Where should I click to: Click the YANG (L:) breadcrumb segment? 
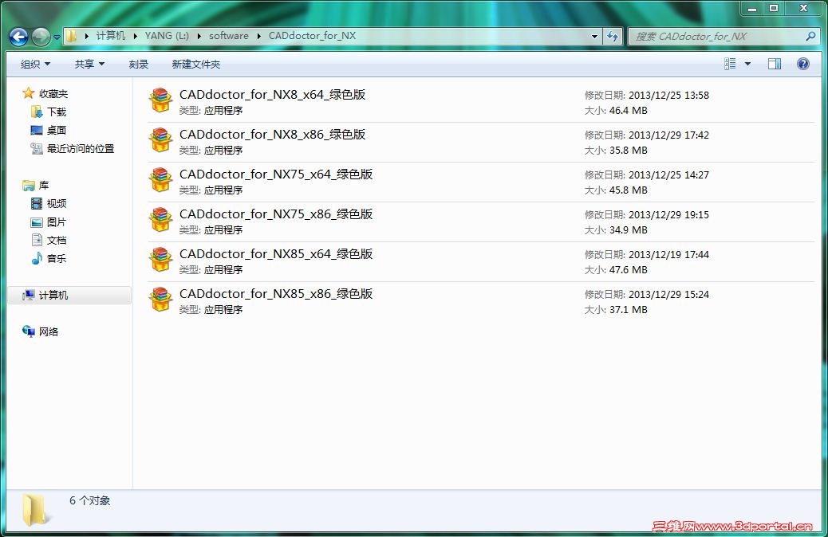pyautogui.click(x=167, y=35)
